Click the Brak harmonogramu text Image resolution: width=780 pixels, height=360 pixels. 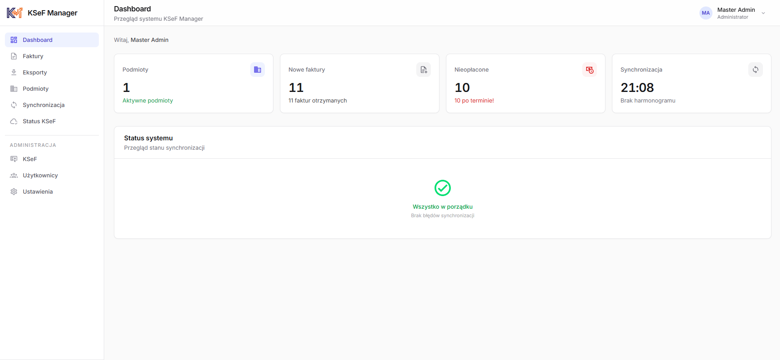(648, 100)
